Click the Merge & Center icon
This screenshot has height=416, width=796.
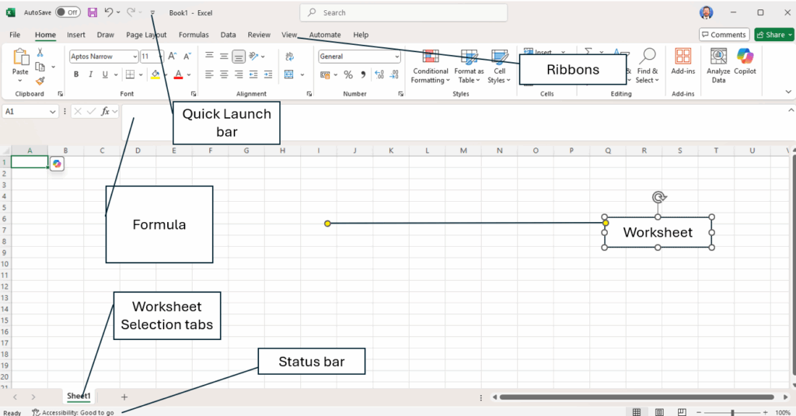tap(289, 75)
